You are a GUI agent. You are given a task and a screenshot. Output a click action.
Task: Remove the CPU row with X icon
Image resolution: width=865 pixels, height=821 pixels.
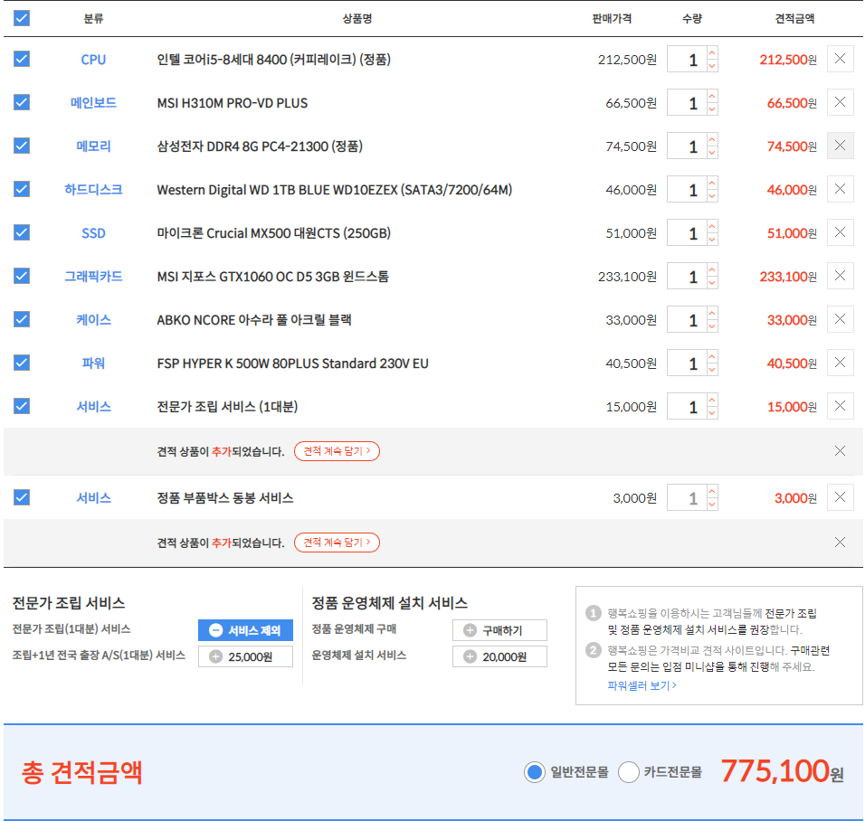(x=840, y=60)
